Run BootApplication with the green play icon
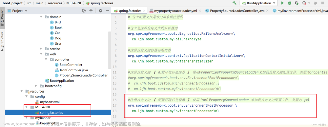 point(282,3)
